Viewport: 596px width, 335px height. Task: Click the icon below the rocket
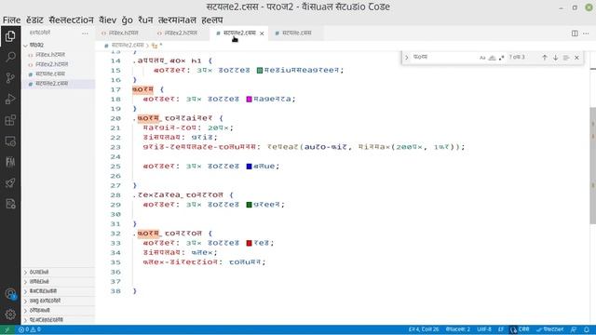coord(10,204)
